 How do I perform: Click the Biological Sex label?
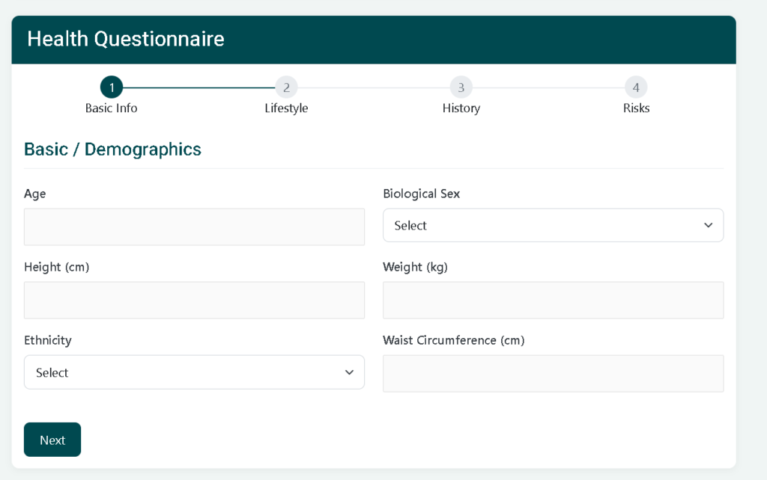coord(421,194)
